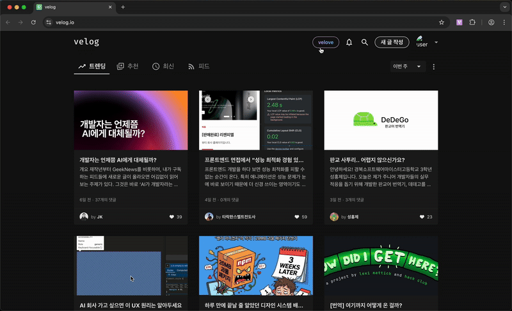Select the 피드 tab
This screenshot has height=311, width=512.
coord(198,67)
